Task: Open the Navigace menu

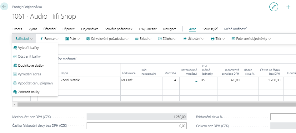Action: coord(170,29)
